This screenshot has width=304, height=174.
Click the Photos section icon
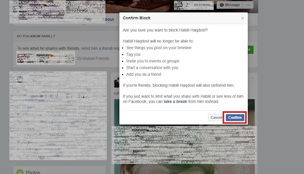coord(20,172)
